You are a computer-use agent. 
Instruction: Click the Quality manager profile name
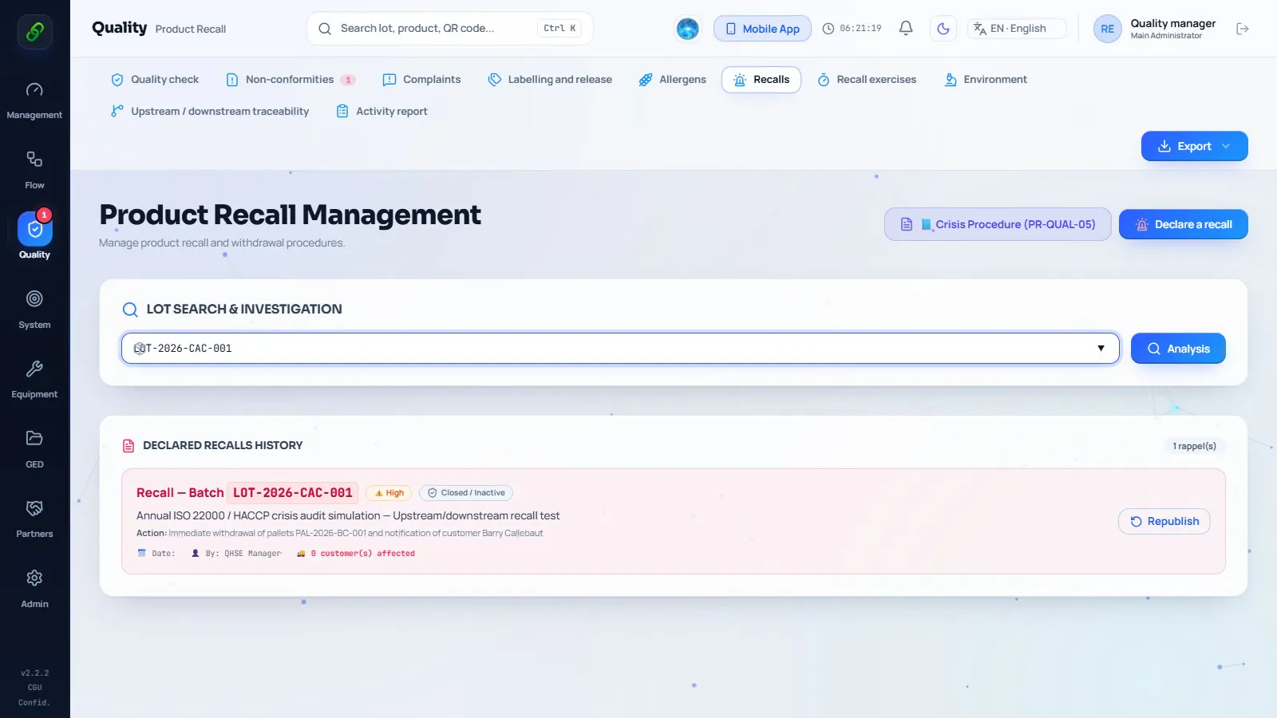point(1172,23)
